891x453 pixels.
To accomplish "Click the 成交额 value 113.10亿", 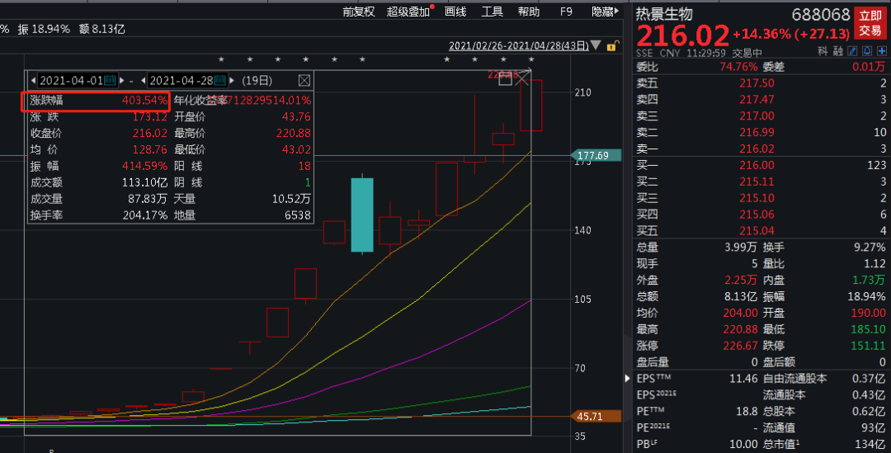I will [x=145, y=182].
